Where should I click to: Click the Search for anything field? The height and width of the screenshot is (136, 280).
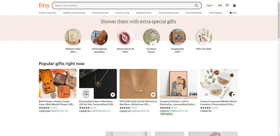(123, 6)
